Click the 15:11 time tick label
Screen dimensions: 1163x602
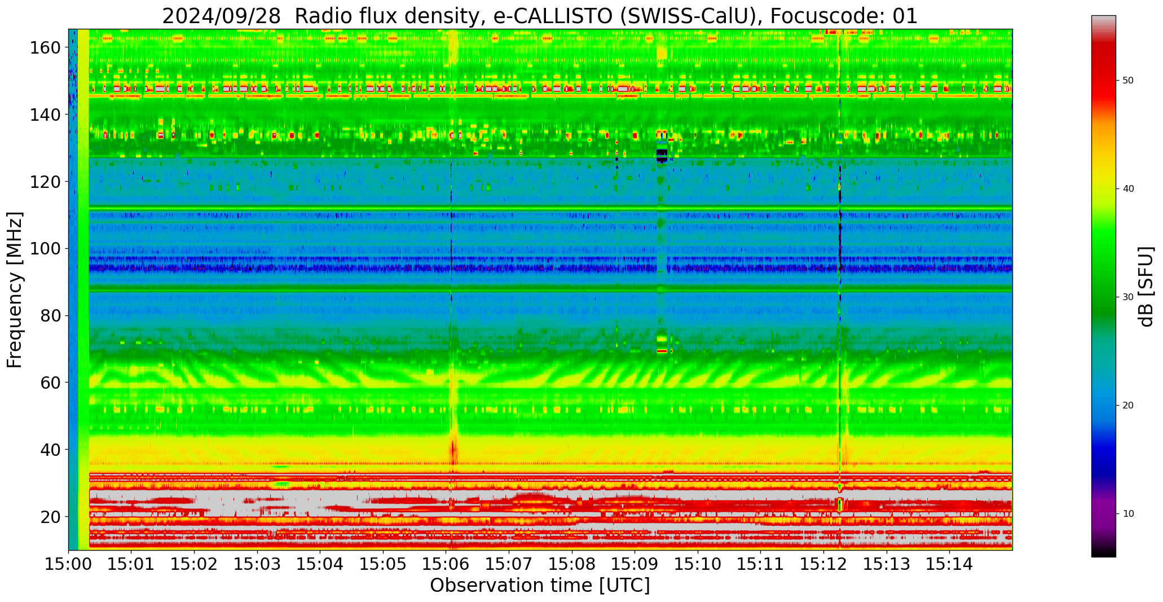[760, 564]
